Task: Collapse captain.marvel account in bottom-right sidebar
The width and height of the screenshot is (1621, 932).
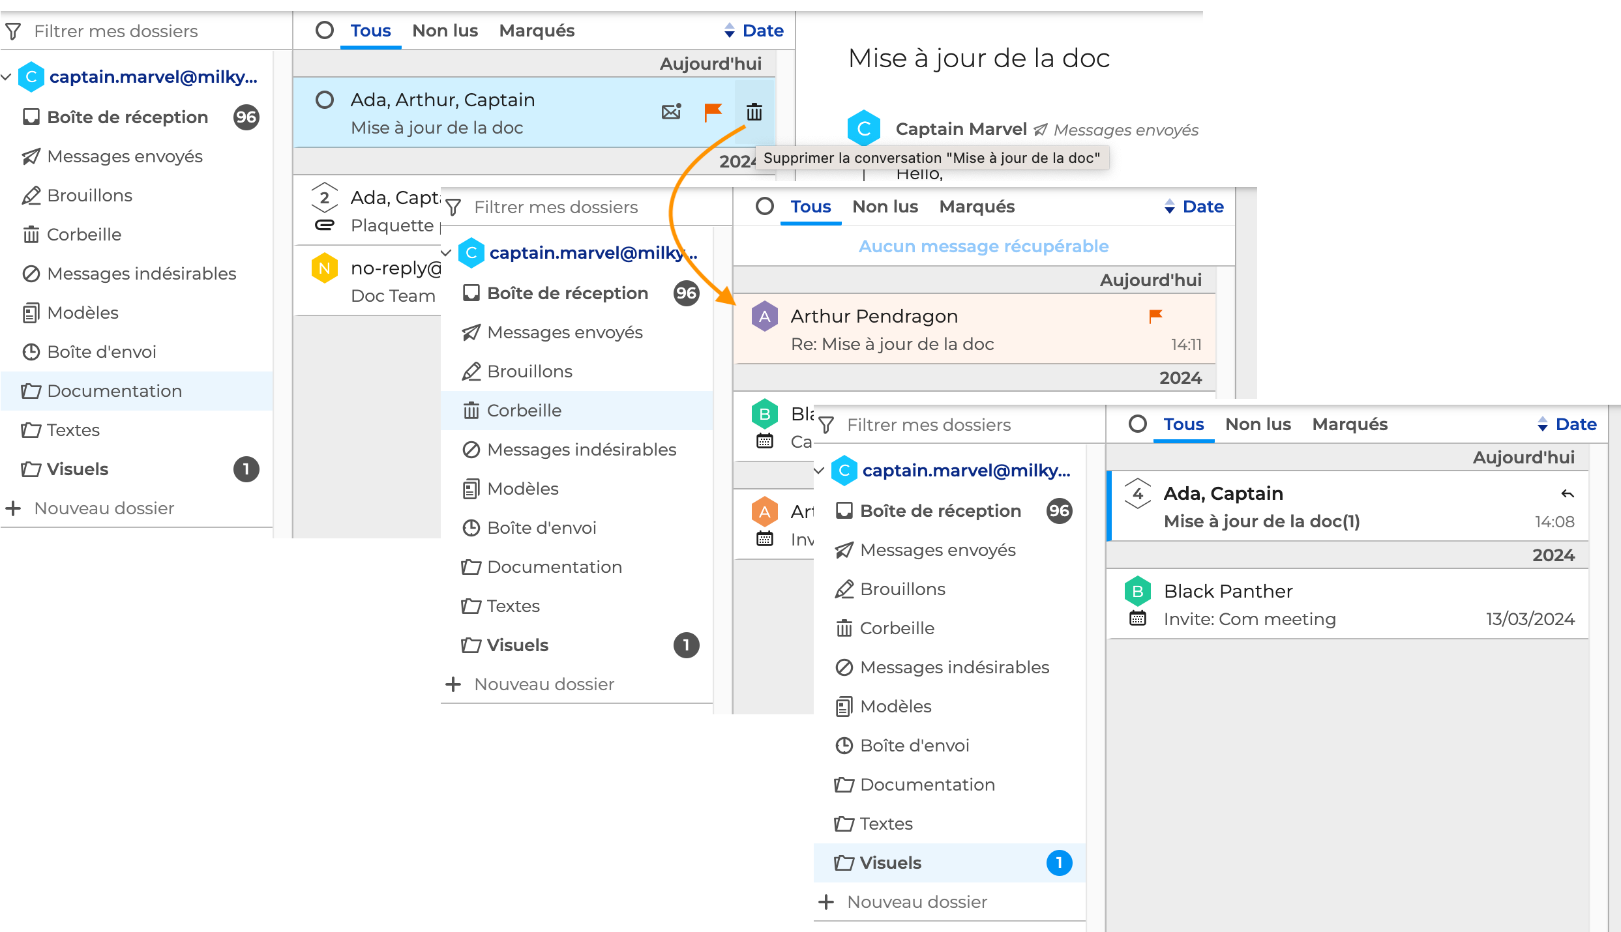Action: (820, 471)
